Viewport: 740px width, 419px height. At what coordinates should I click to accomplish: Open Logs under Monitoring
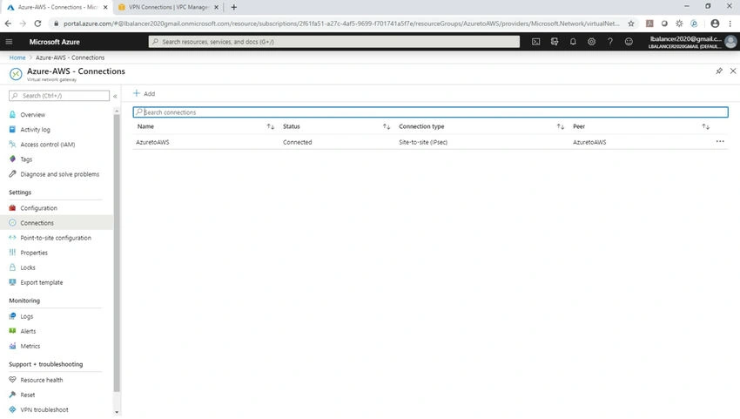pyautogui.click(x=26, y=316)
